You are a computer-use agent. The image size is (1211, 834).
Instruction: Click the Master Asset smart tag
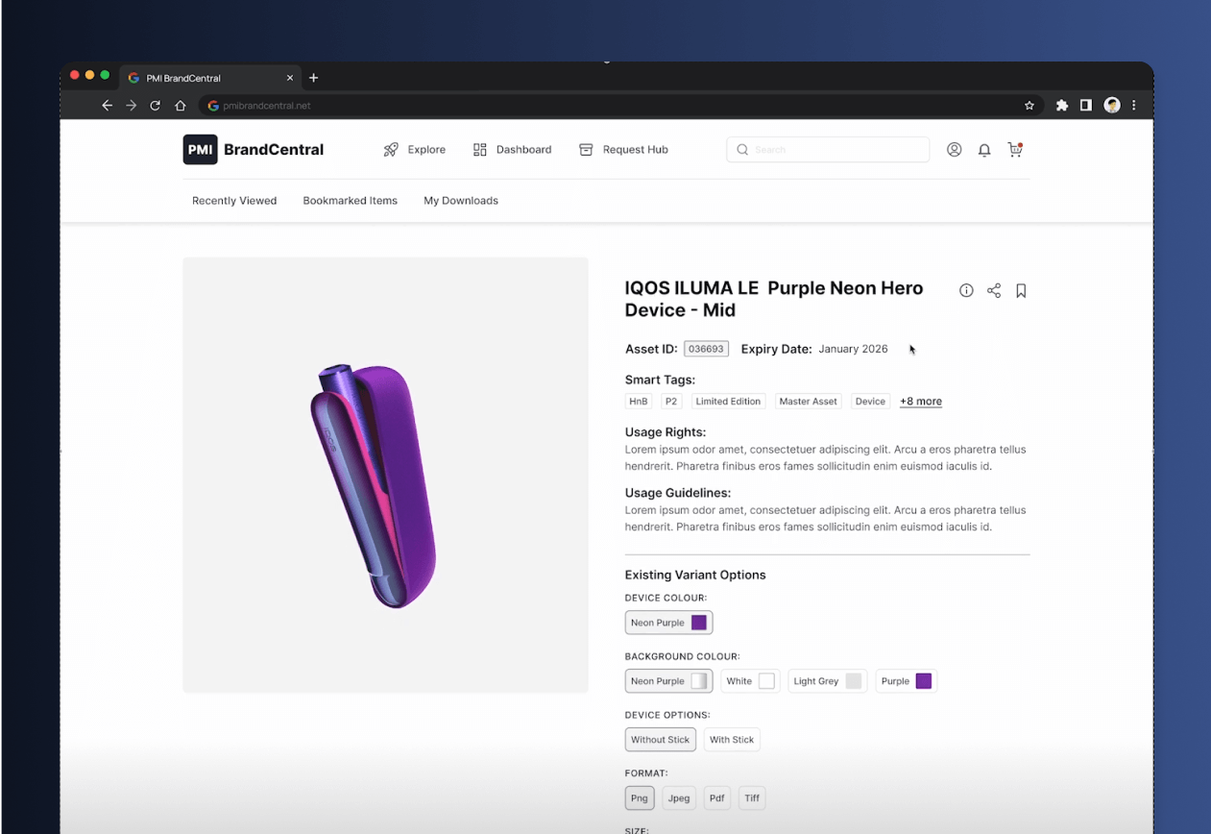click(x=809, y=402)
